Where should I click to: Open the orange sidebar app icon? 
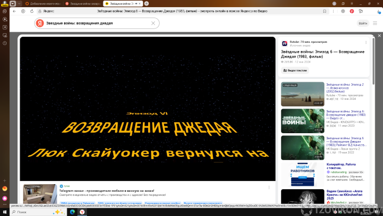point(4,189)
